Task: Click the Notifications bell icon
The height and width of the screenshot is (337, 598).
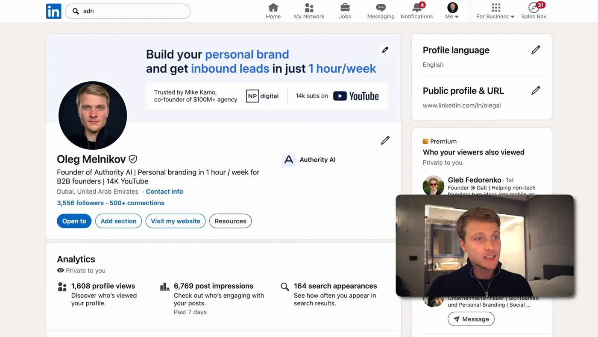Action: tap(416, 8)
